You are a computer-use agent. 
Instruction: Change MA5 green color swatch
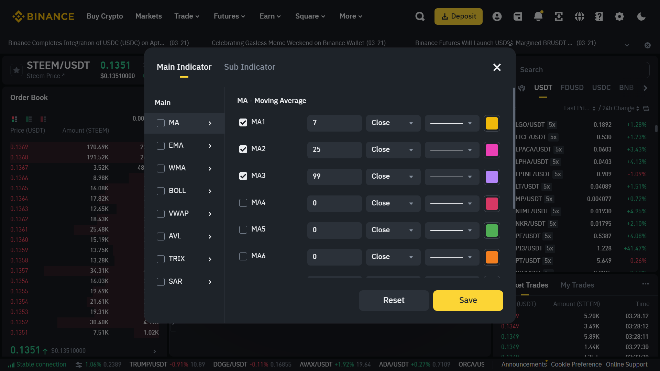492,231
